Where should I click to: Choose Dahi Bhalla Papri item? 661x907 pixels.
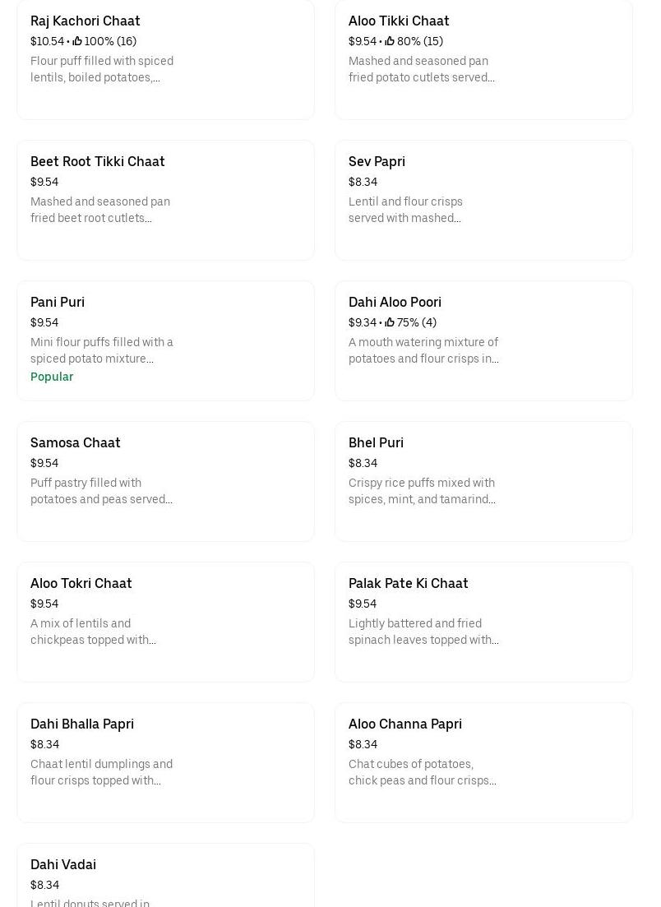click(x=165, y=762)
